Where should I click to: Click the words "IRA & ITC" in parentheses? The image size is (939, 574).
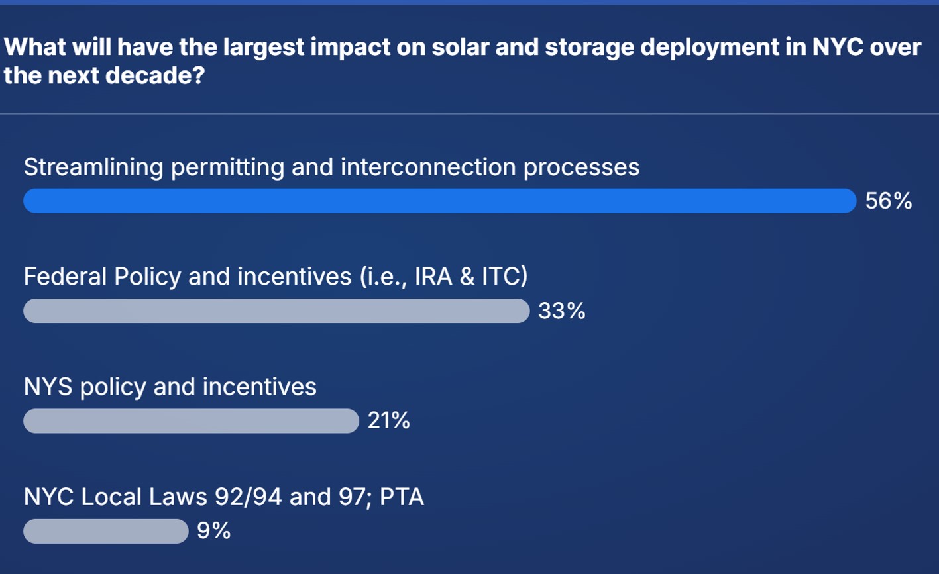click(x=468, y=276)
